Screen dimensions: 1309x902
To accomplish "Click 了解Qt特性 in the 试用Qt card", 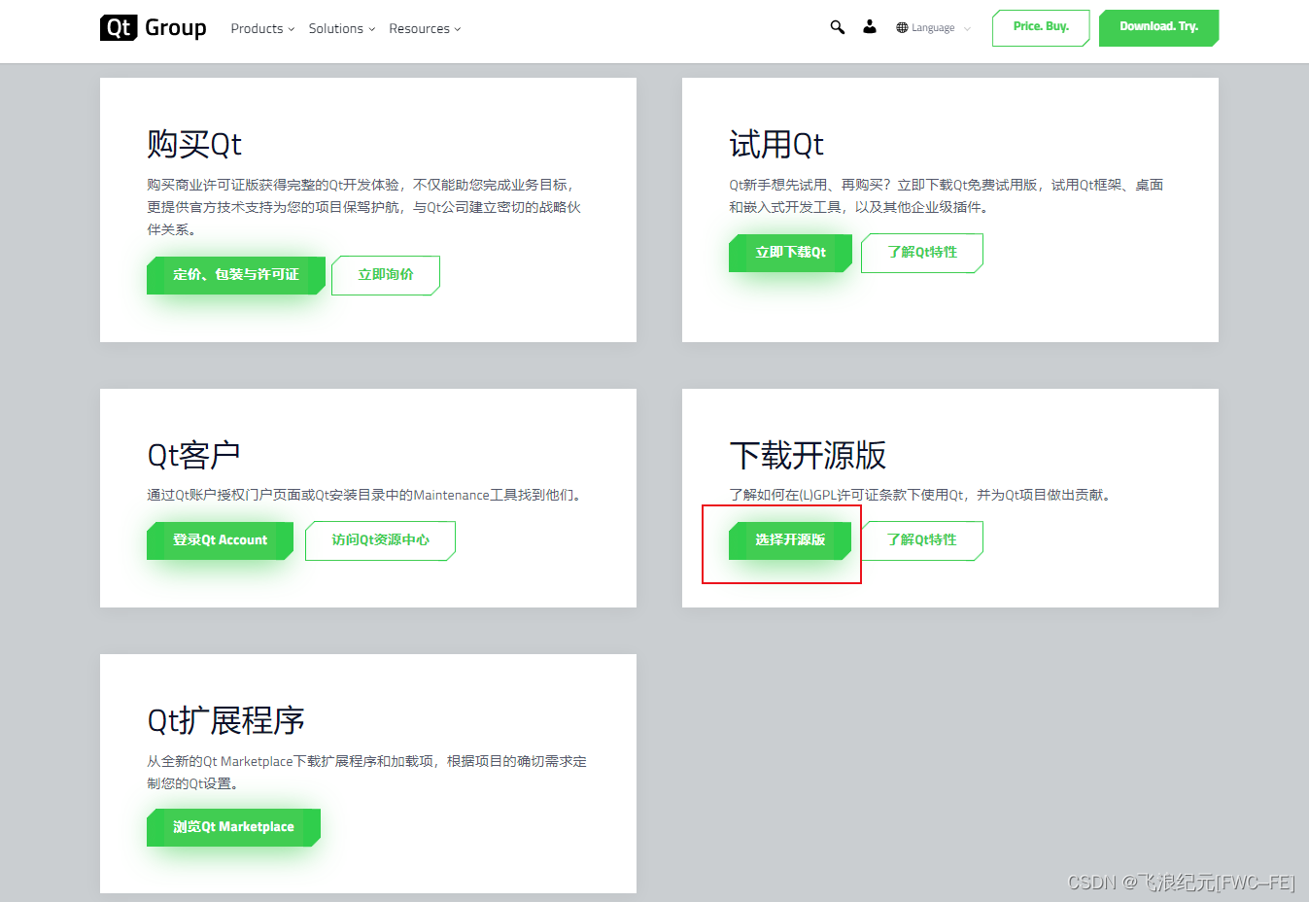I will click(922, 253).
